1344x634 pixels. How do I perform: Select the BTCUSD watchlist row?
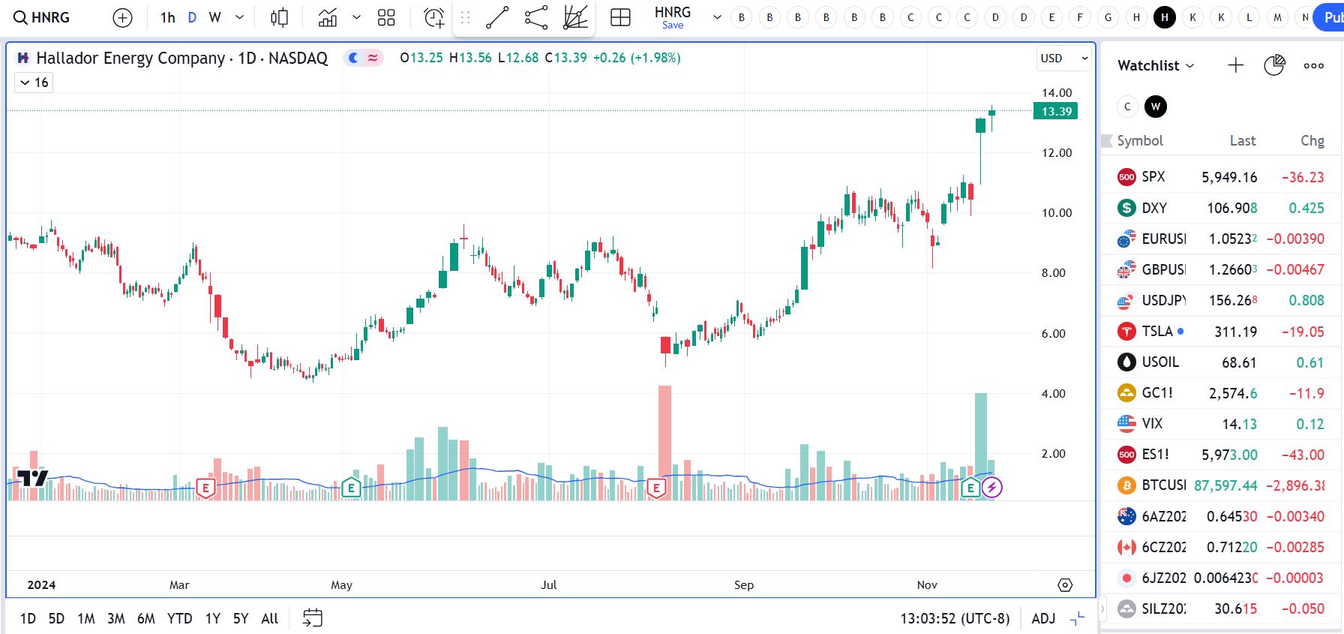pos(1220,485)
